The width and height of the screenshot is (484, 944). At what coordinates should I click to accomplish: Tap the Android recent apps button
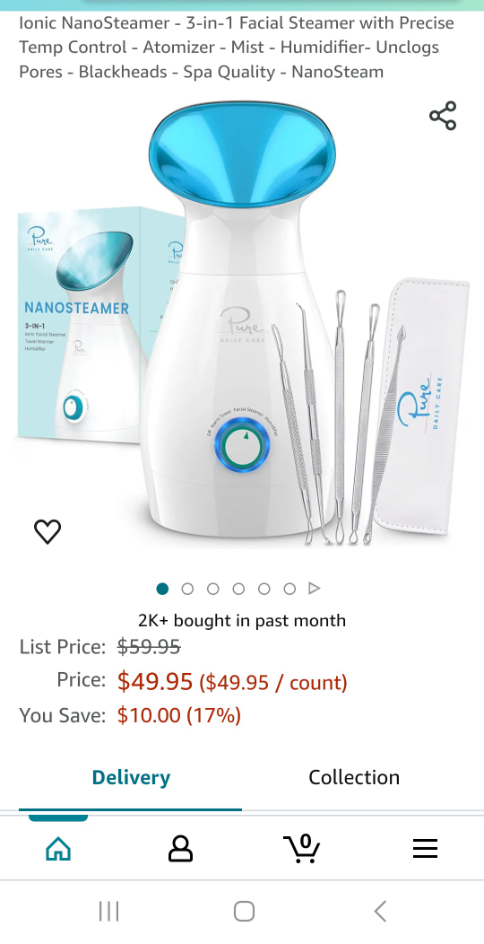click(108, 912)
